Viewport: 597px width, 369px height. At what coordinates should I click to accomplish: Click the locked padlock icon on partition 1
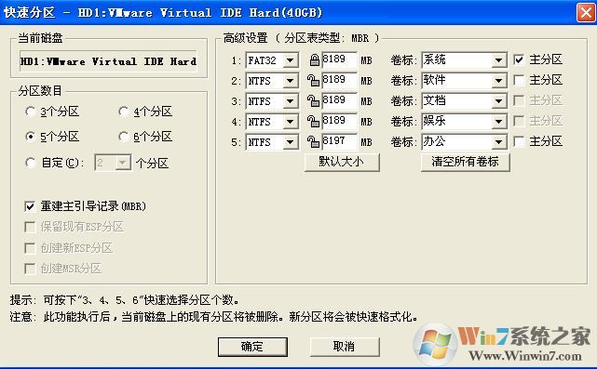[314, 60]
